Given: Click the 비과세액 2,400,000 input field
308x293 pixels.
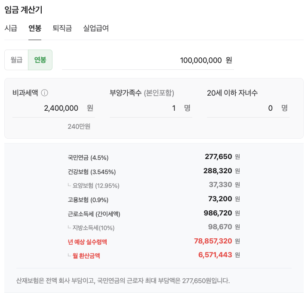Looking at the screenshot, I should tap(54, 108).
